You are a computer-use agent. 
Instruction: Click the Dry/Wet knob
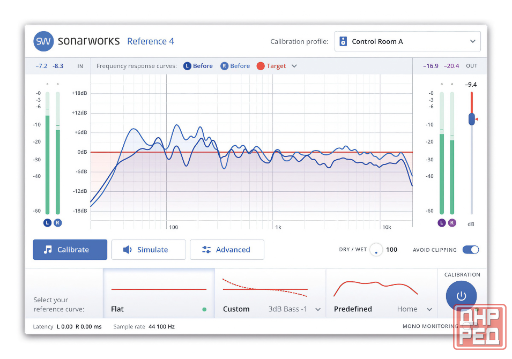[x=376, y=250]
